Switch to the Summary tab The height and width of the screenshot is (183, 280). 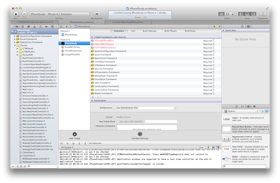[119, 31]
